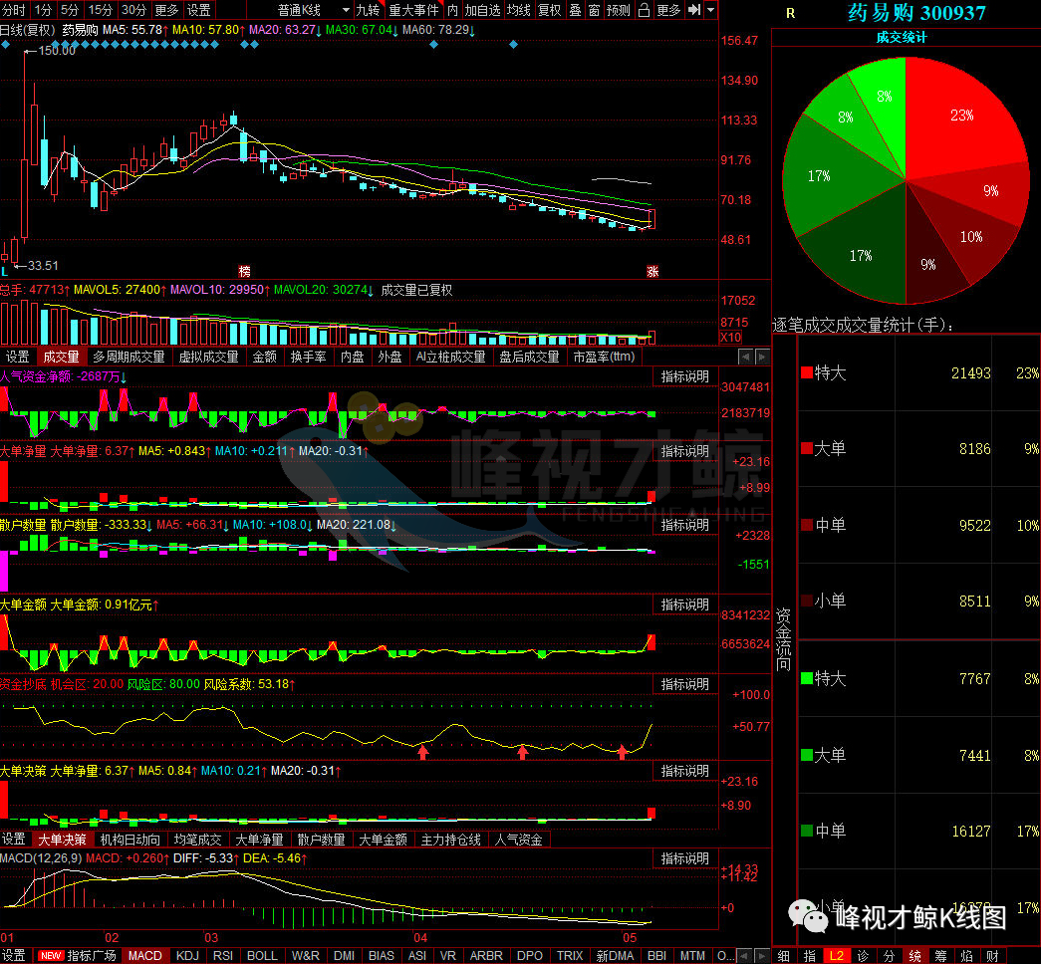1041x964 pixels.
Task: Switch to 多周期成交量 tab
Action: (x=129, y=358)
